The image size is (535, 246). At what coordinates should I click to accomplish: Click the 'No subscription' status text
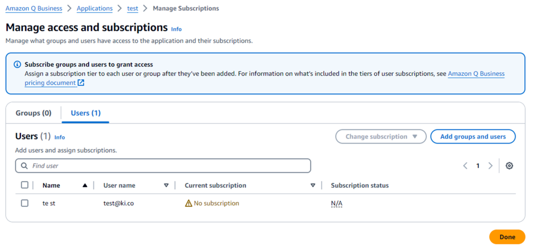216,203
